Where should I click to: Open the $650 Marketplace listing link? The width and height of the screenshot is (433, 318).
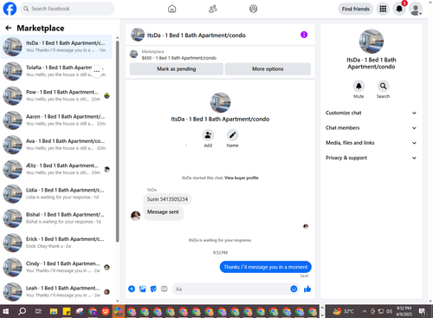click(179, 58)
